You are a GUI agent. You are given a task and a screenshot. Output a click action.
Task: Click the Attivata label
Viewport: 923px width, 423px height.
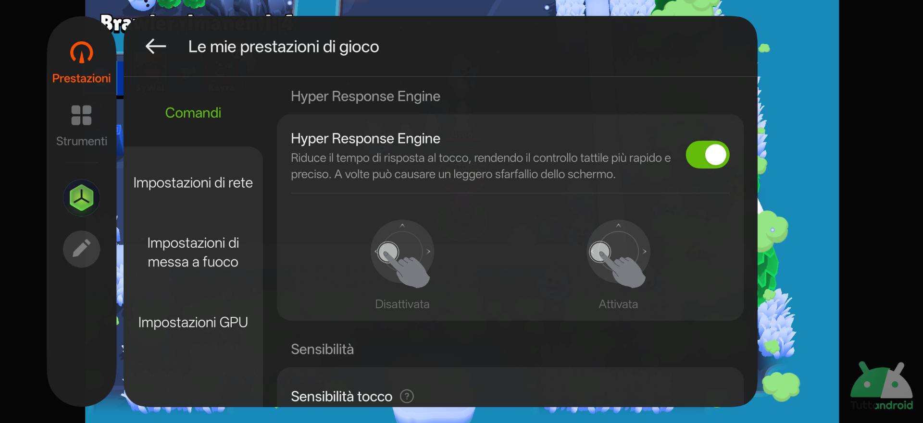click(618, 304)
